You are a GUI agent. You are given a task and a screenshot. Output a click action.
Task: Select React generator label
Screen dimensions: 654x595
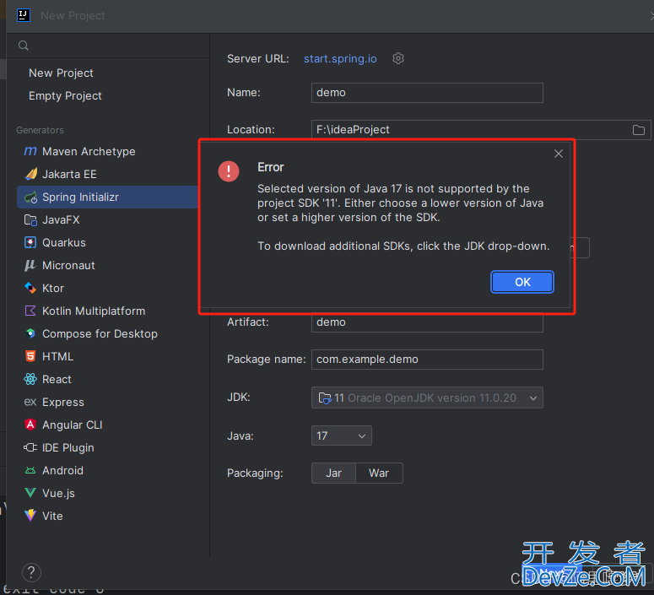(x=57, y=379)
